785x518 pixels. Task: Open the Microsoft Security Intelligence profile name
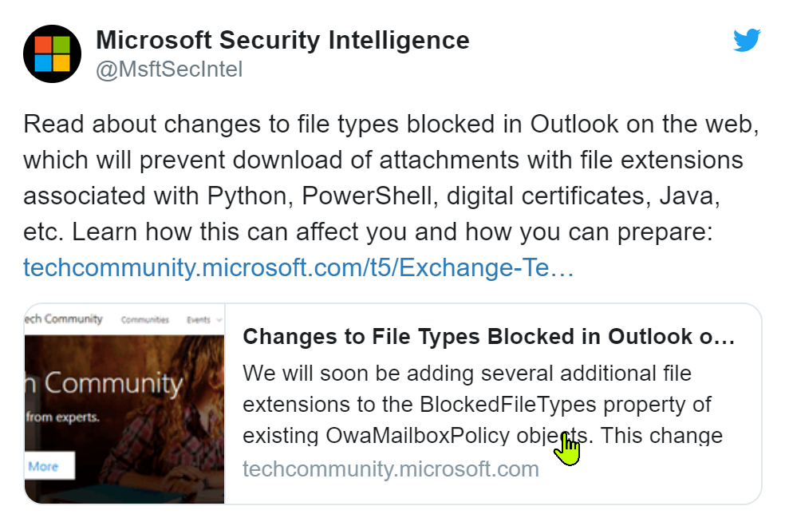(x=282, y=39)
